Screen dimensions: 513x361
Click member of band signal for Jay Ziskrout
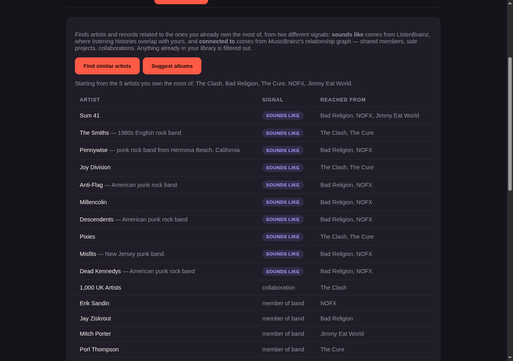click(x=283, y=318)
